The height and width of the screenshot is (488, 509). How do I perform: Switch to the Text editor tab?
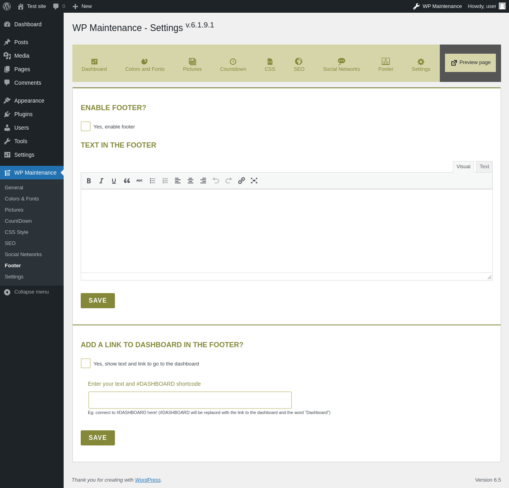pos(484,167)
